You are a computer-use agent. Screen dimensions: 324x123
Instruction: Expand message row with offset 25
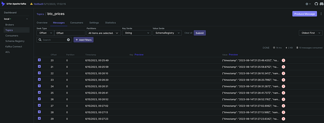tap(39, 92)
